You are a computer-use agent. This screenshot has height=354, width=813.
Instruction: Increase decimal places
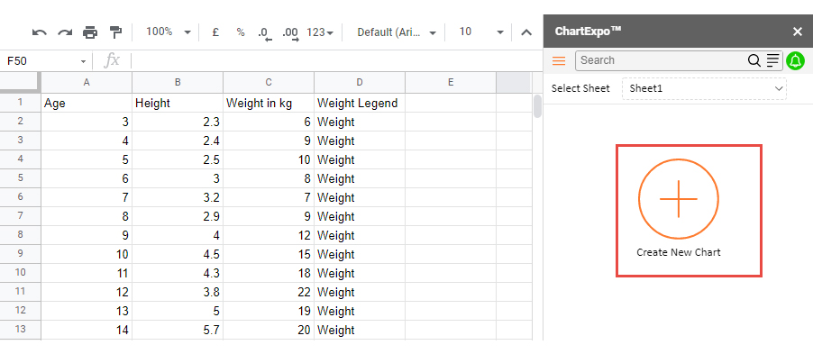click(290, 33)
